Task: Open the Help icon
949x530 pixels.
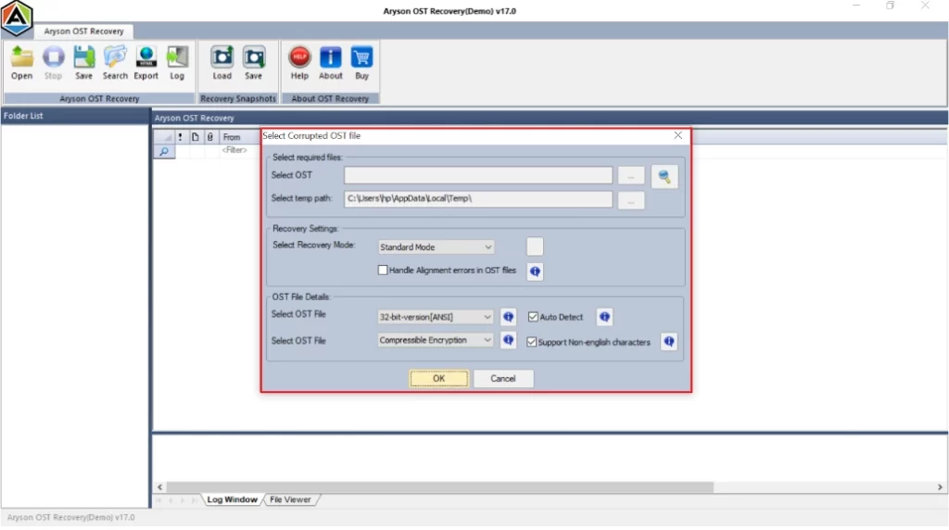Action: (x=299, y=57)
